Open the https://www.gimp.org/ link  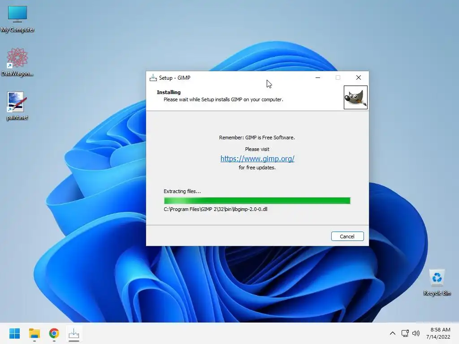coord(257,159)
